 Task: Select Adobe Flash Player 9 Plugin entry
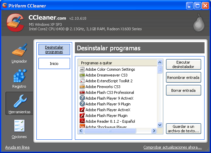[x=108, y=104]
